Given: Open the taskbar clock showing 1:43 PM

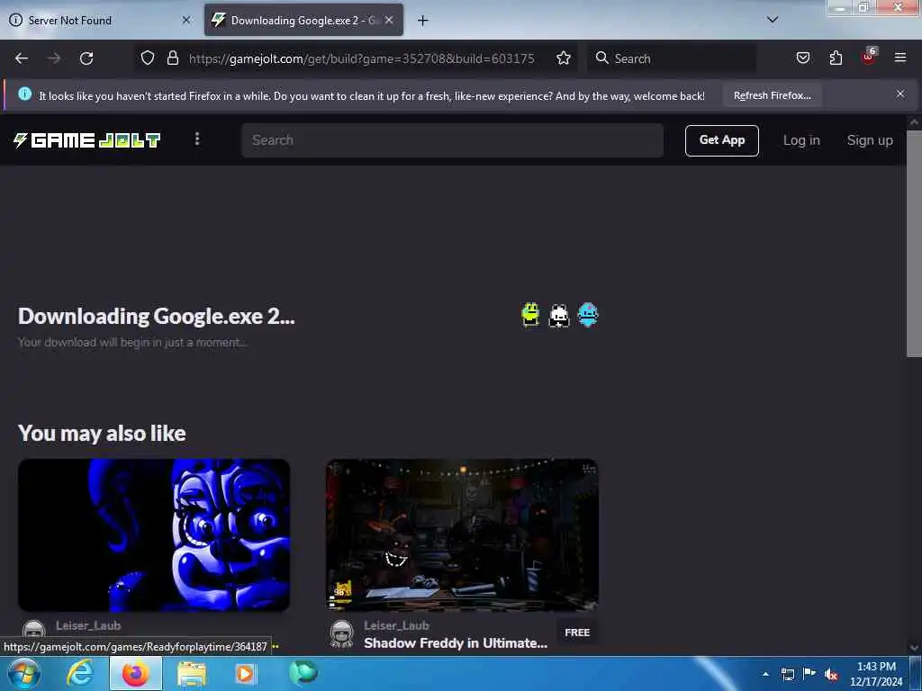Looking at the screenshot, I should click(875, 674).
